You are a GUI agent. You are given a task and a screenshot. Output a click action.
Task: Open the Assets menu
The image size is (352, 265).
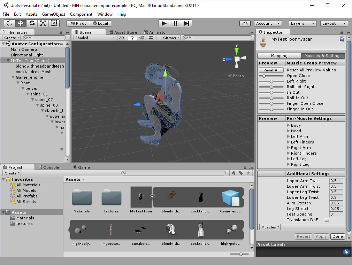coord(31,14)
